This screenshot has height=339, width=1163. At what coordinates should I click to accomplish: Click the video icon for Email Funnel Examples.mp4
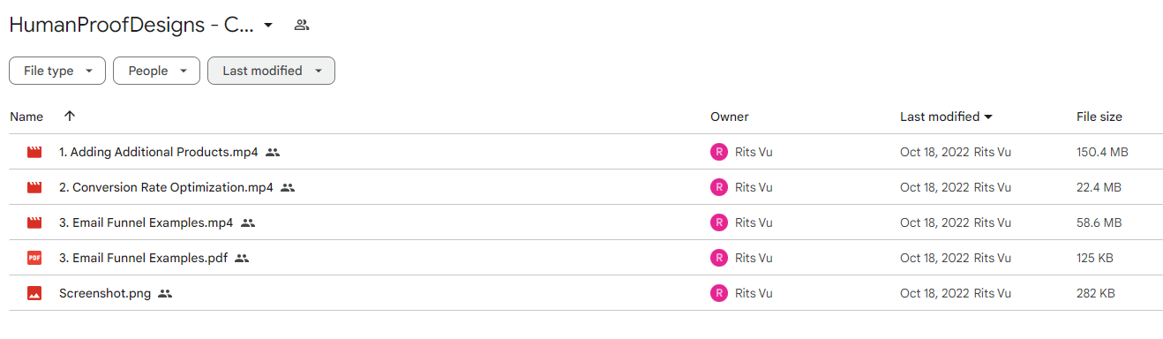tap(34, 222)
